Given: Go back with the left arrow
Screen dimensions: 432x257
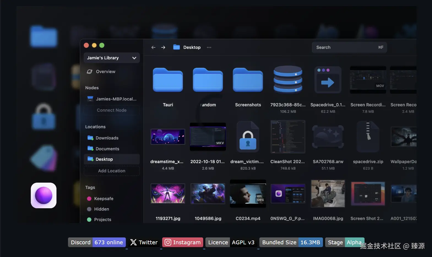Looking at the screenshot, I should click(x=153, y=47).
